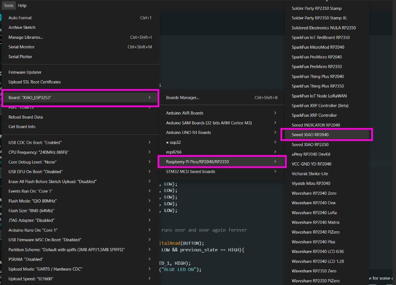Pick SparkFun Thing Plus RP2040 board
This screenshot has width=396, height=285.
318,76
